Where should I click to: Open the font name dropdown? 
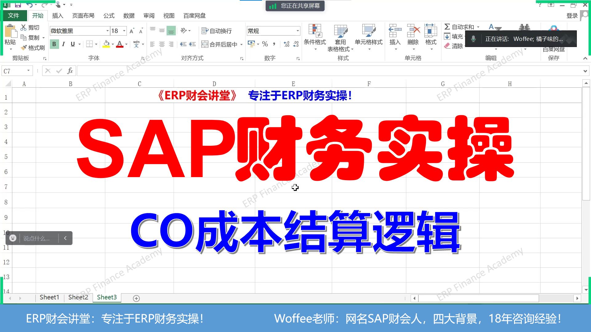click(x=107, y=31)
